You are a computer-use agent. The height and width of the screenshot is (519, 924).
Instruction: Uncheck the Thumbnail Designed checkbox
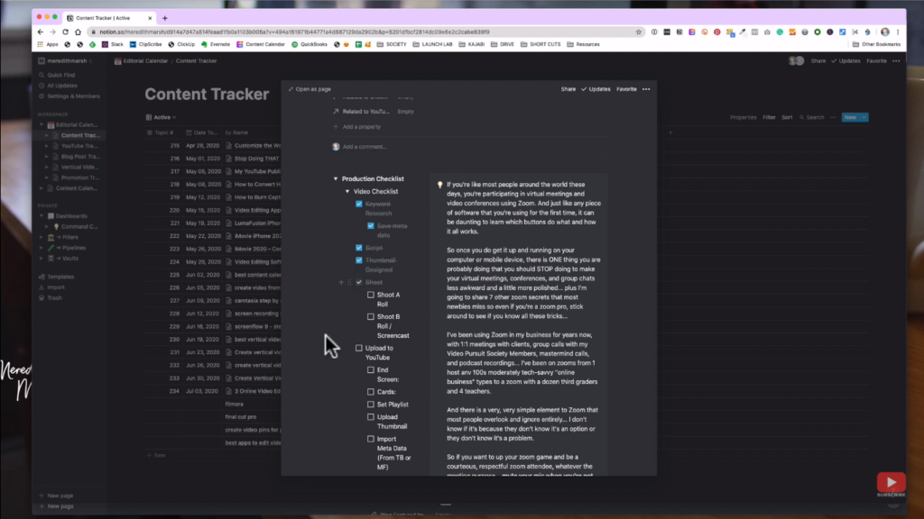(x=359, y=260)
